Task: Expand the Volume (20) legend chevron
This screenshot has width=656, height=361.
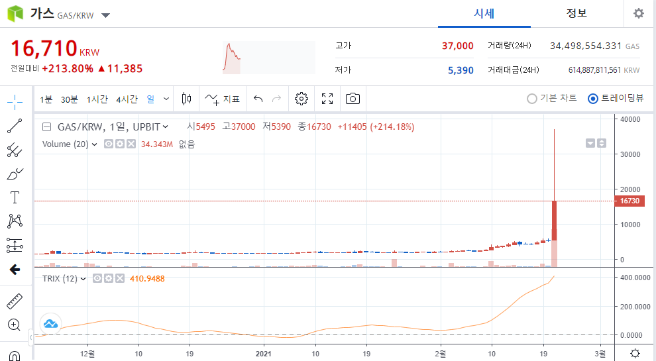Action: point(95,144)
